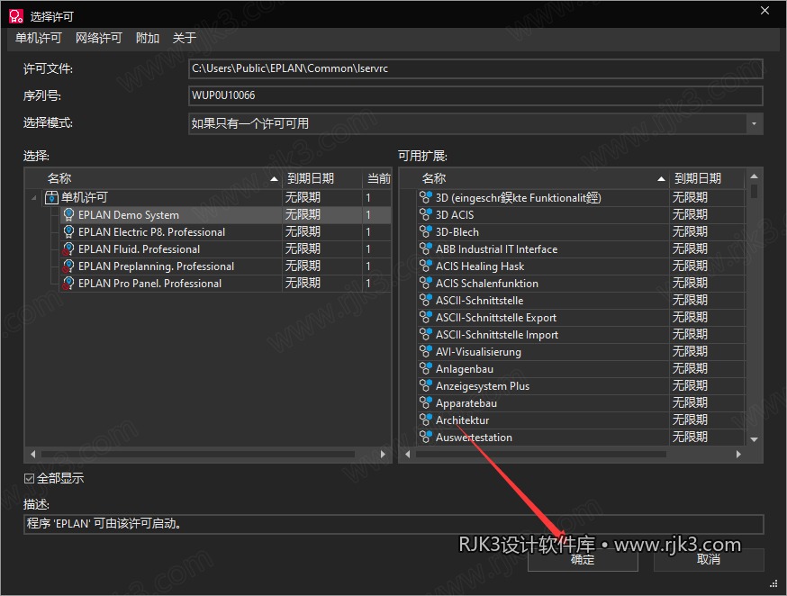Select the EPLAN Preplanning. Professional row

click(226, 266)
